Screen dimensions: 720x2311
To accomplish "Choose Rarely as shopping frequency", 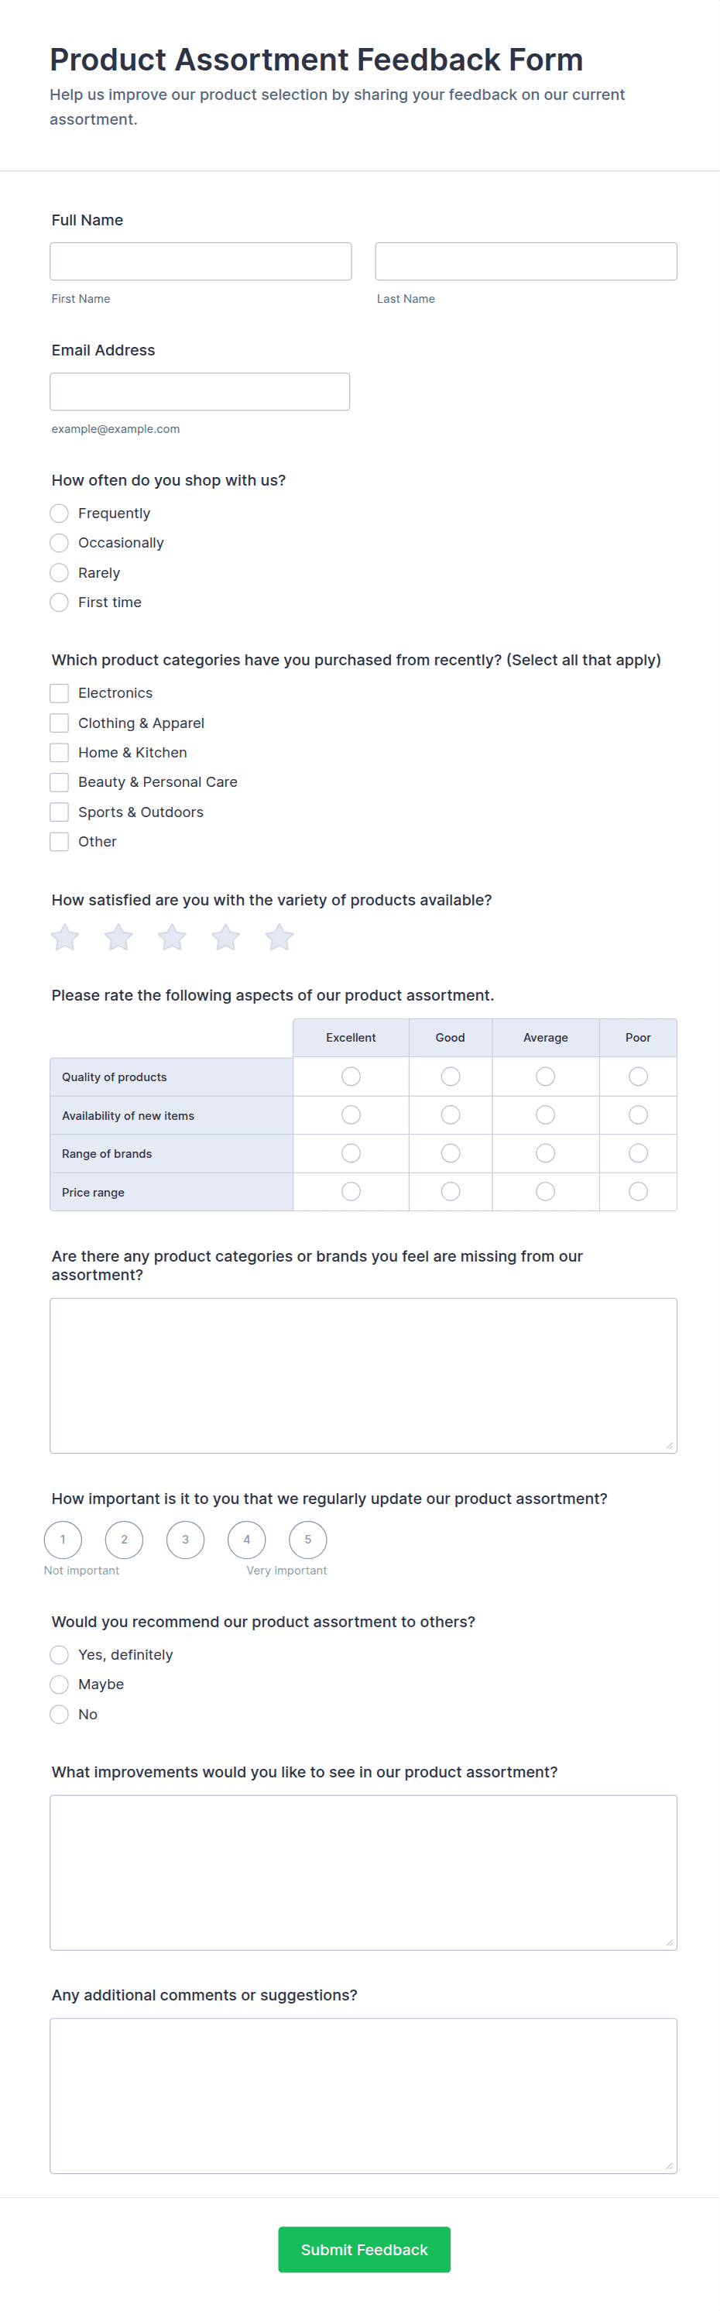I will (x=59, y=572).
